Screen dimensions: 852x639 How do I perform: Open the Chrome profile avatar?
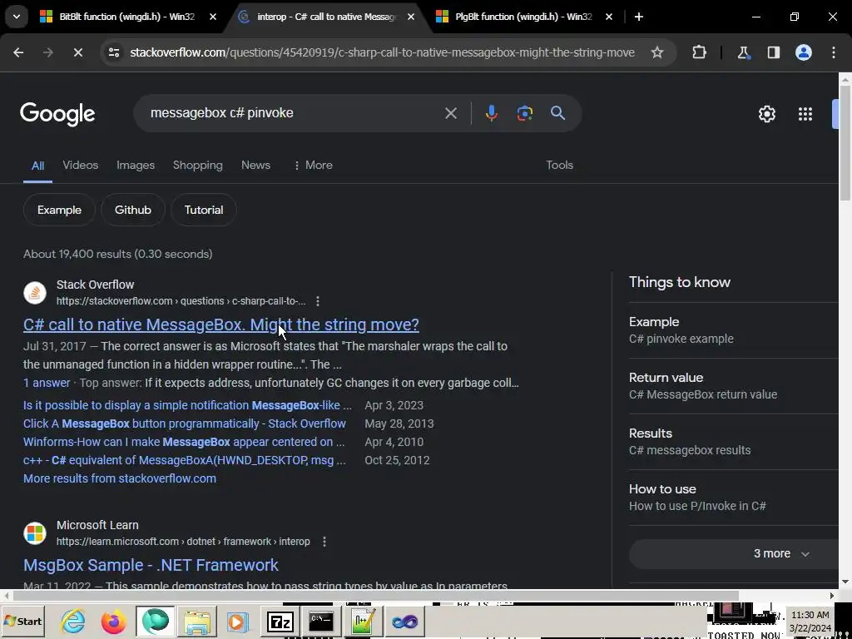click(804, 52)
